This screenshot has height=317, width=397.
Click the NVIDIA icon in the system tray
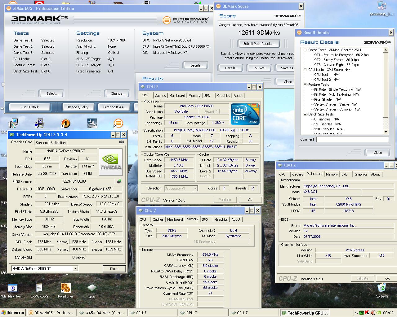[x=378, y=313]
